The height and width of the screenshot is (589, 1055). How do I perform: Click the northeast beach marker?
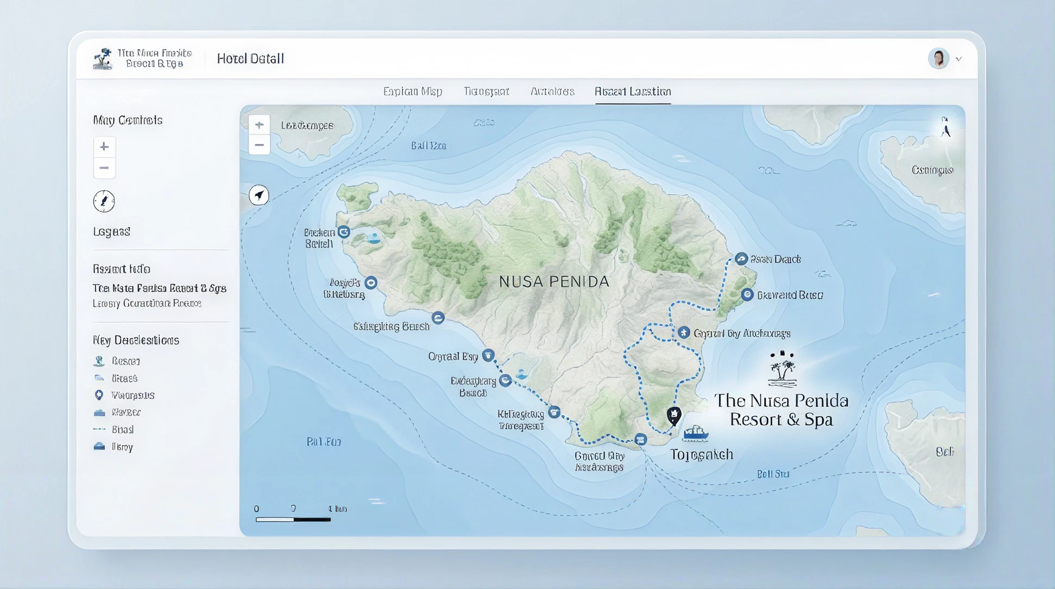point(741,259)
